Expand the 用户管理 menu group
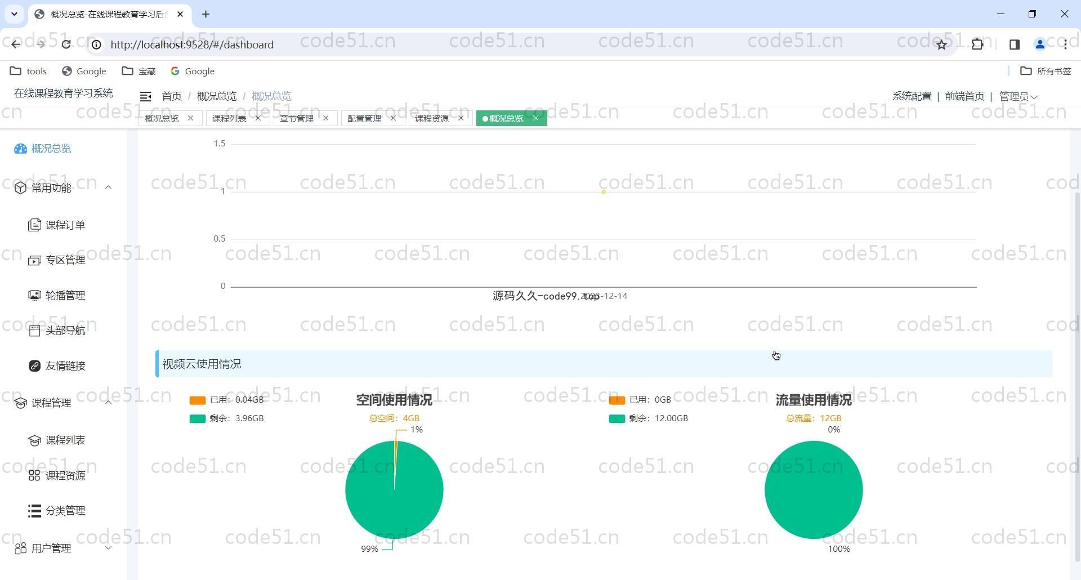 [x=108, y=548]
